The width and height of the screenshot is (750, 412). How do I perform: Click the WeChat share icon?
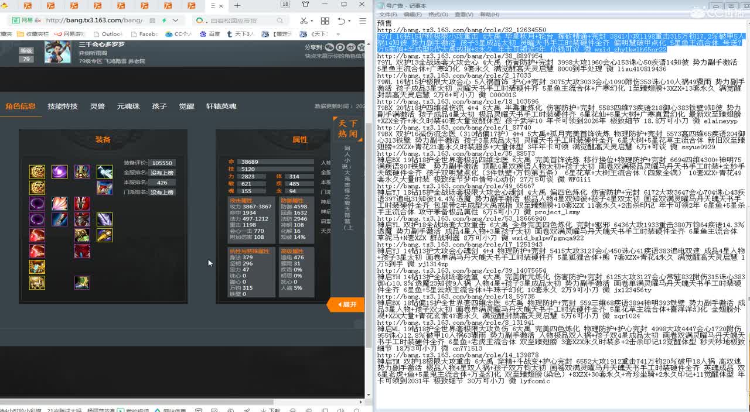[x=329, y=47]
